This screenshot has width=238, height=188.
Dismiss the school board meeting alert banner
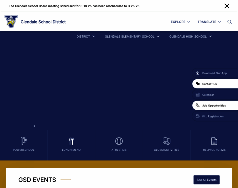pos(227,6)
